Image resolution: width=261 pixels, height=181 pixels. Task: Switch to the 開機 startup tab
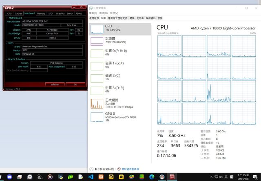[132, 18]
